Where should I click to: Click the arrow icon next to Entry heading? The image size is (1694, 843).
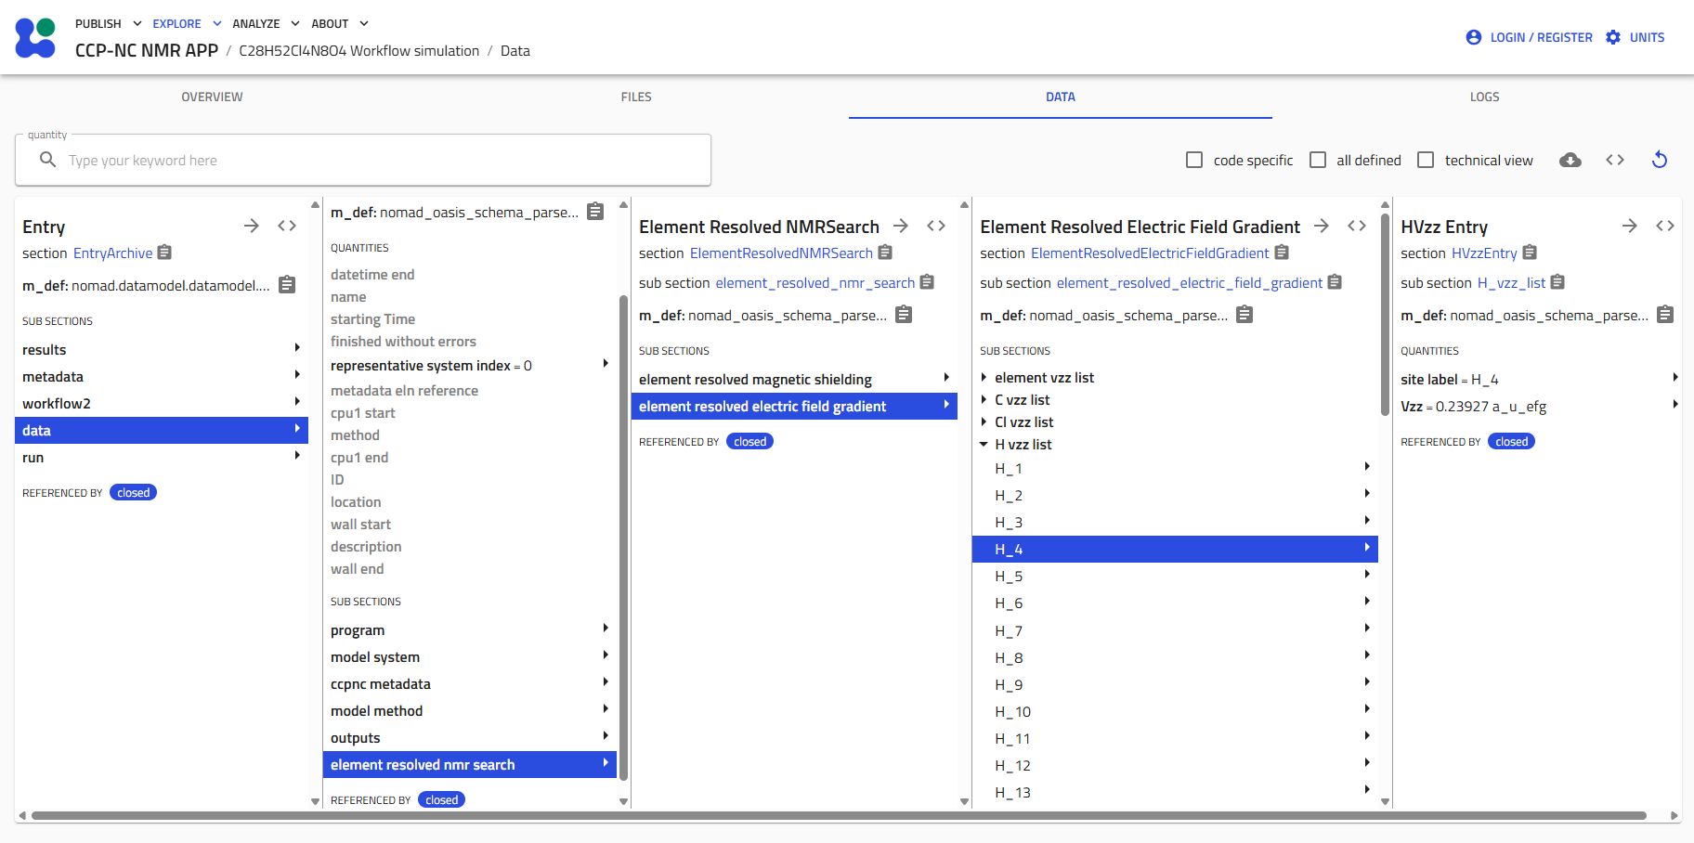pyautogui.click(x=252, y=226)
